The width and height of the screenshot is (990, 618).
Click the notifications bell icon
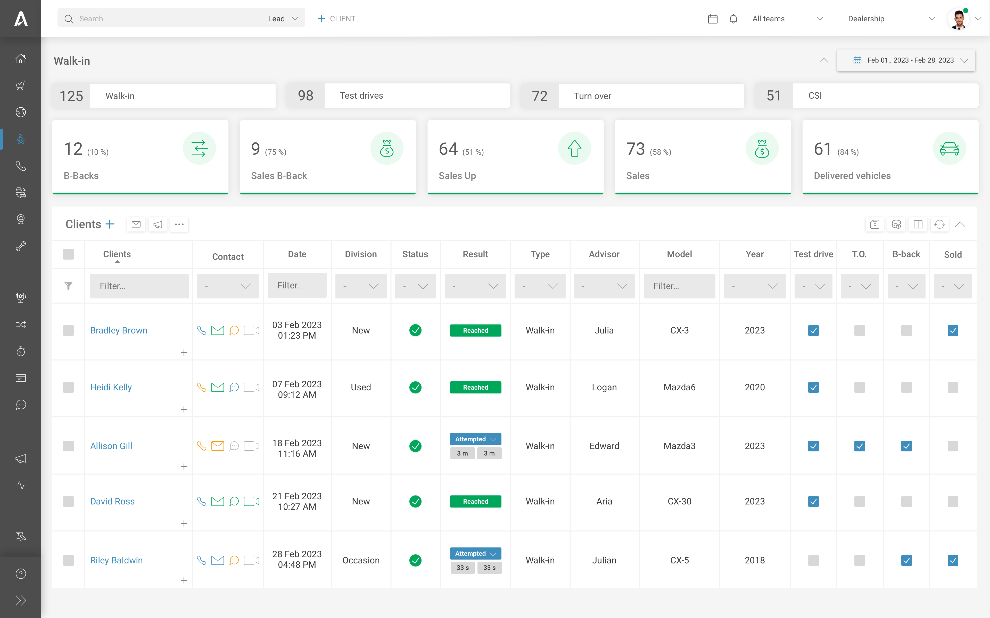733,18
